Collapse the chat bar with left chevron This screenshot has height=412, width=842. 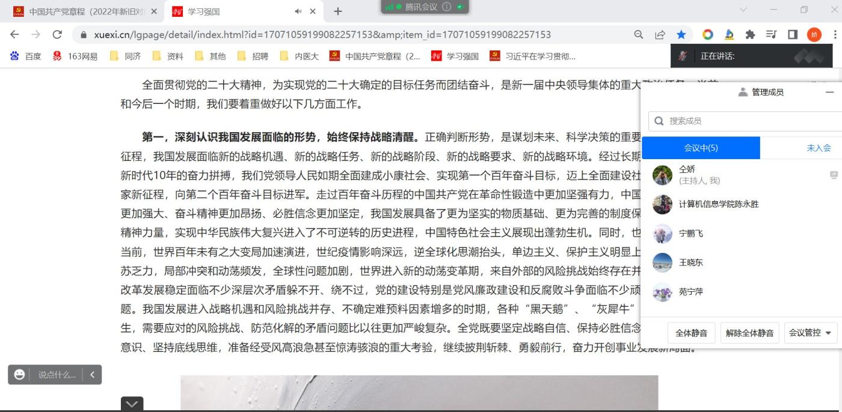[92, 375]
